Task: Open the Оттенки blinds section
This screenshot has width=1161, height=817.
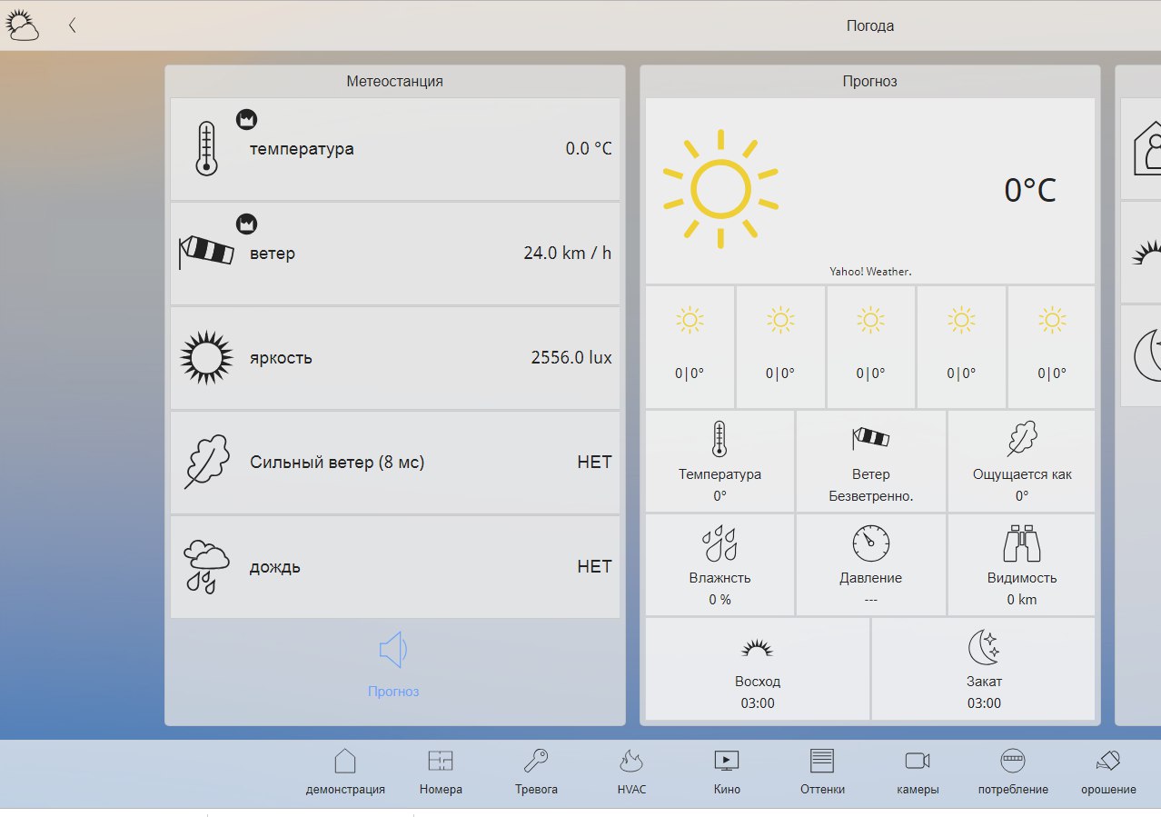Action: pos(822,772)
